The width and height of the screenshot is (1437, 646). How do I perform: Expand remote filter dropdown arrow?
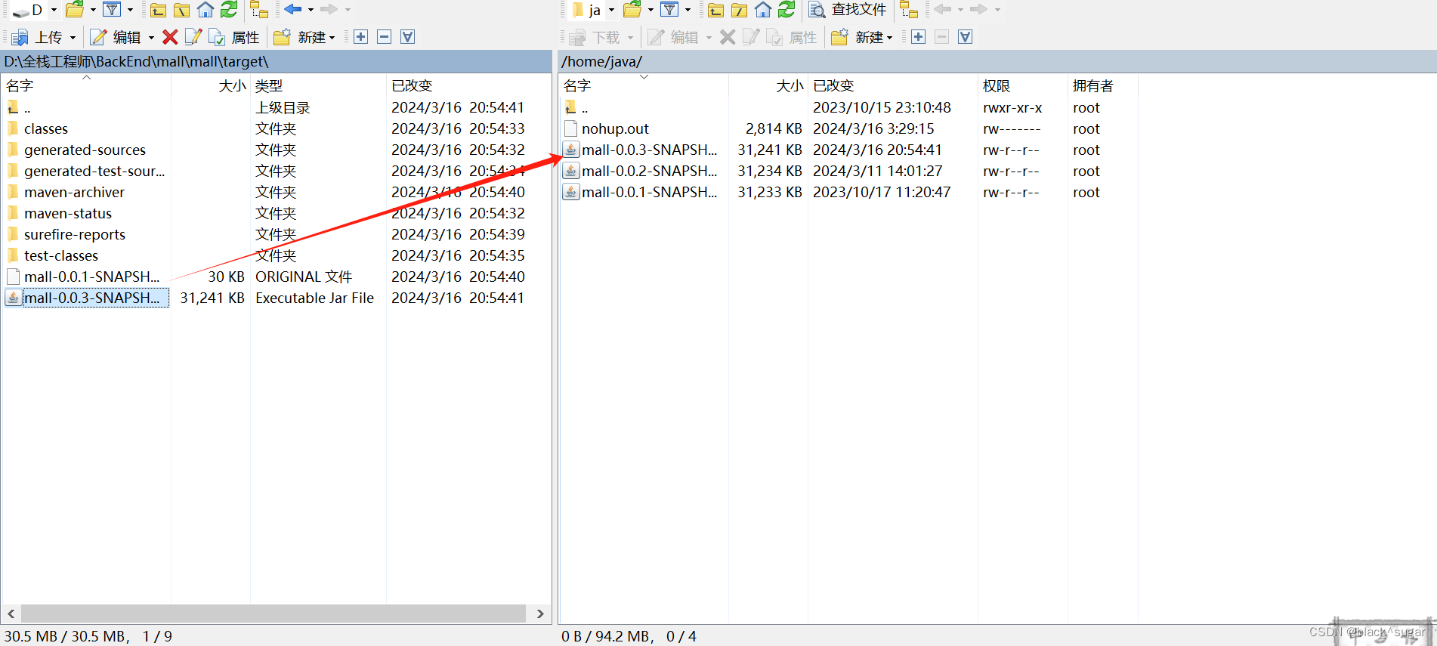pyautogui.click(x=688, y=10)
